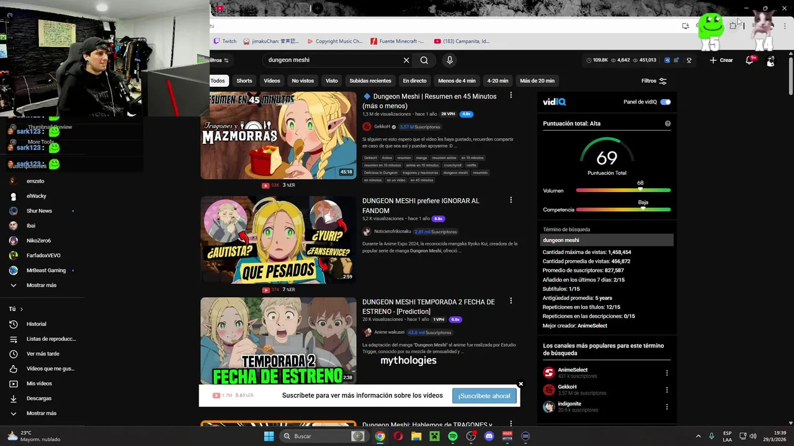Open the help icon beside Puntuación total
The height and width of the screenshot is (446, 794).
click(667, 124)
